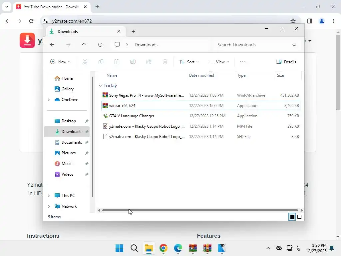341x256 pixels.
Task: Select Sony Vegas Pro 14 archive file
Action: 201,95
